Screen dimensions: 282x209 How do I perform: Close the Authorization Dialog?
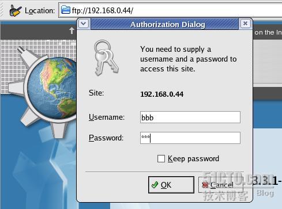[x=245, y=24]
